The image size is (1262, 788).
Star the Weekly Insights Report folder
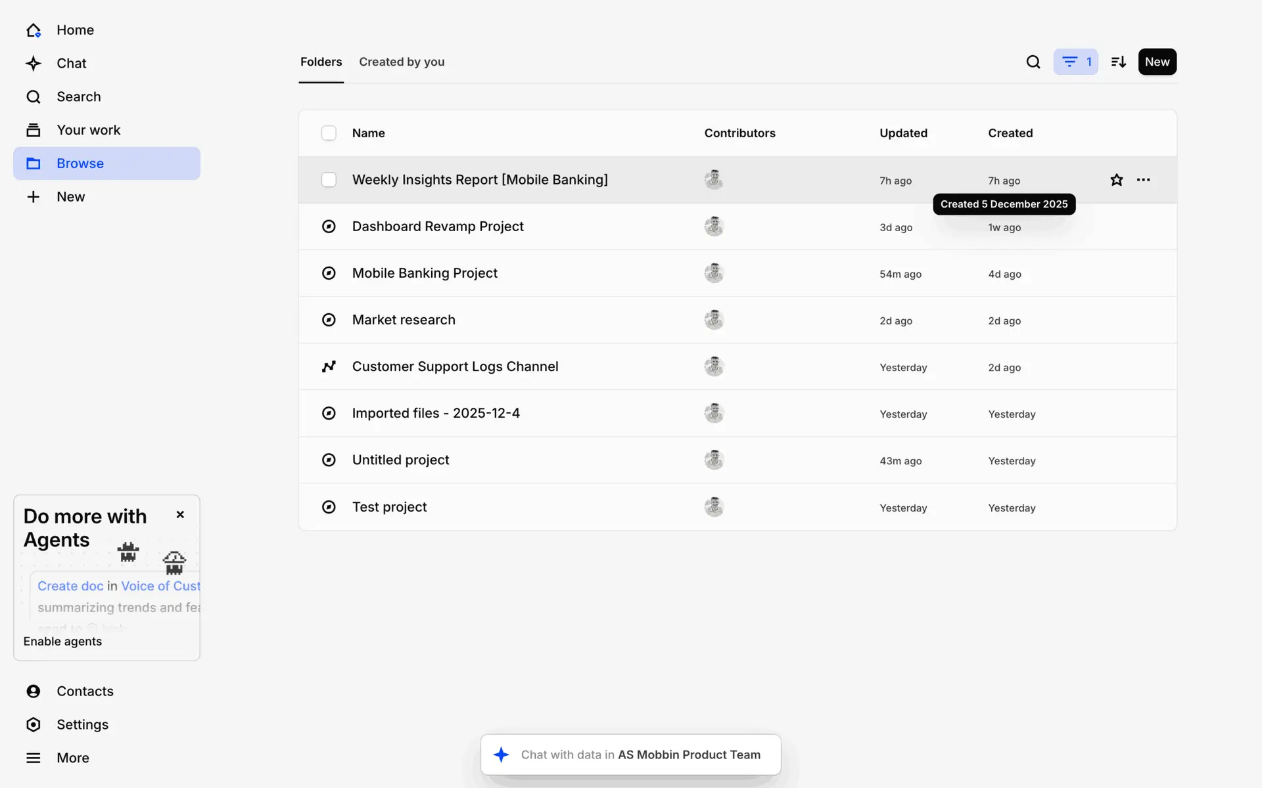pyautogui.click(x=1116, y=180)
